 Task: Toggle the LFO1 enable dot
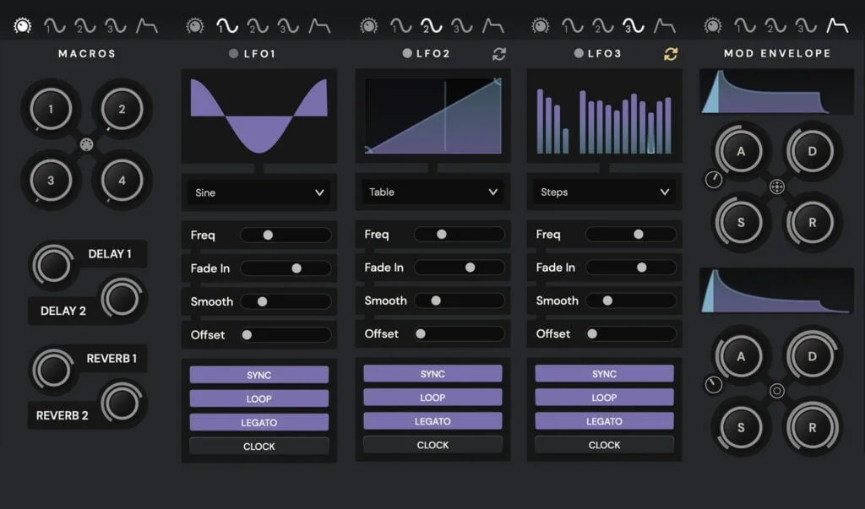pos(233,53)
